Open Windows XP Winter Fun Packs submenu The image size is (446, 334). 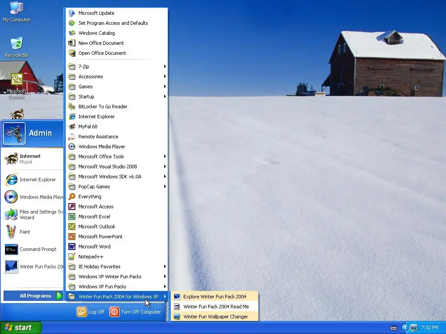point(117,277)
